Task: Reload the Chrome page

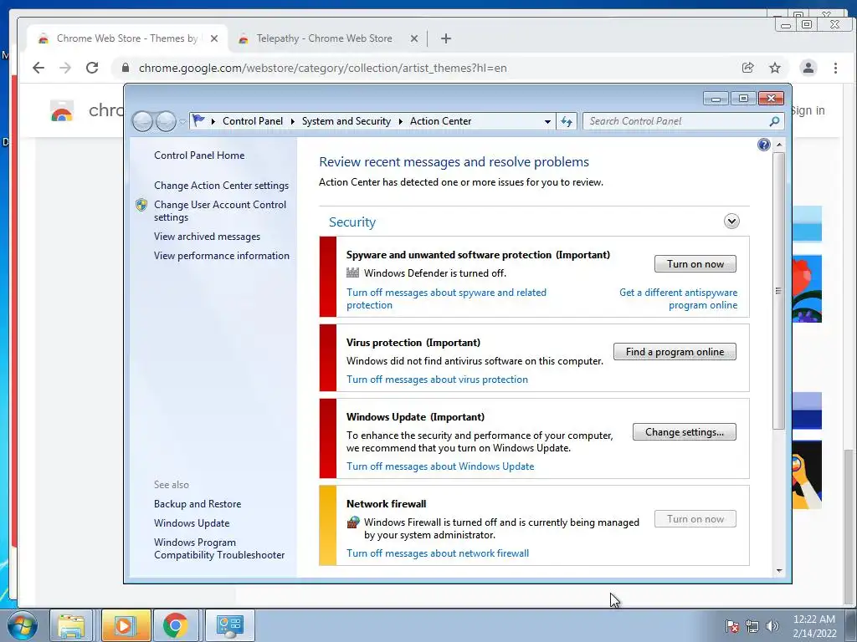Action: [92, 68]
